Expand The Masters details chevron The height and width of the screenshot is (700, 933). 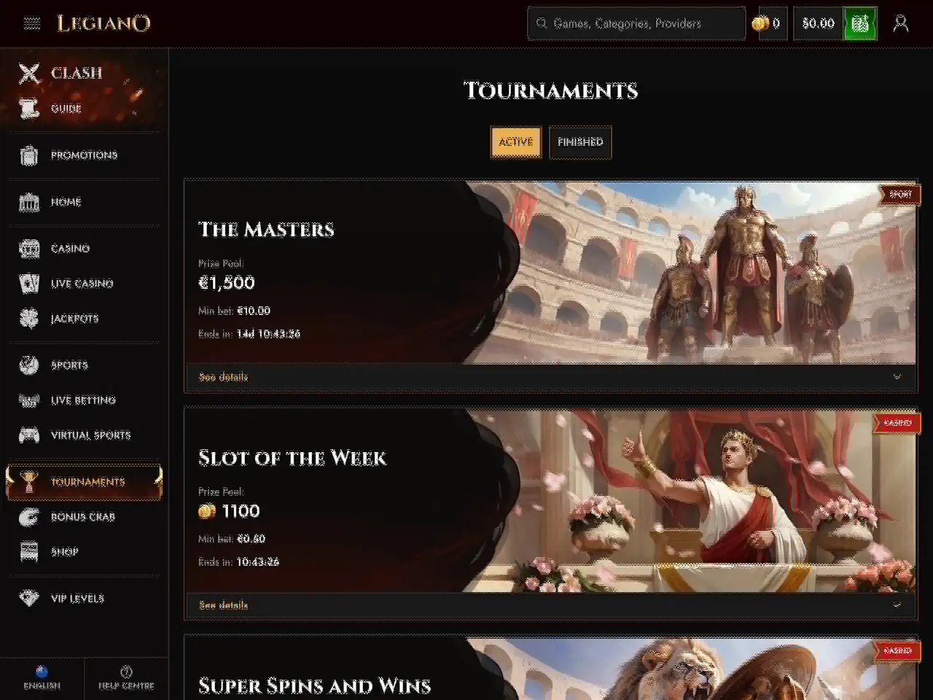pos(897,377)
